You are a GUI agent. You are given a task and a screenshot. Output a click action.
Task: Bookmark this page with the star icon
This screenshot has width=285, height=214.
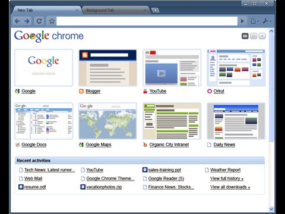click(x=52, y=21)
